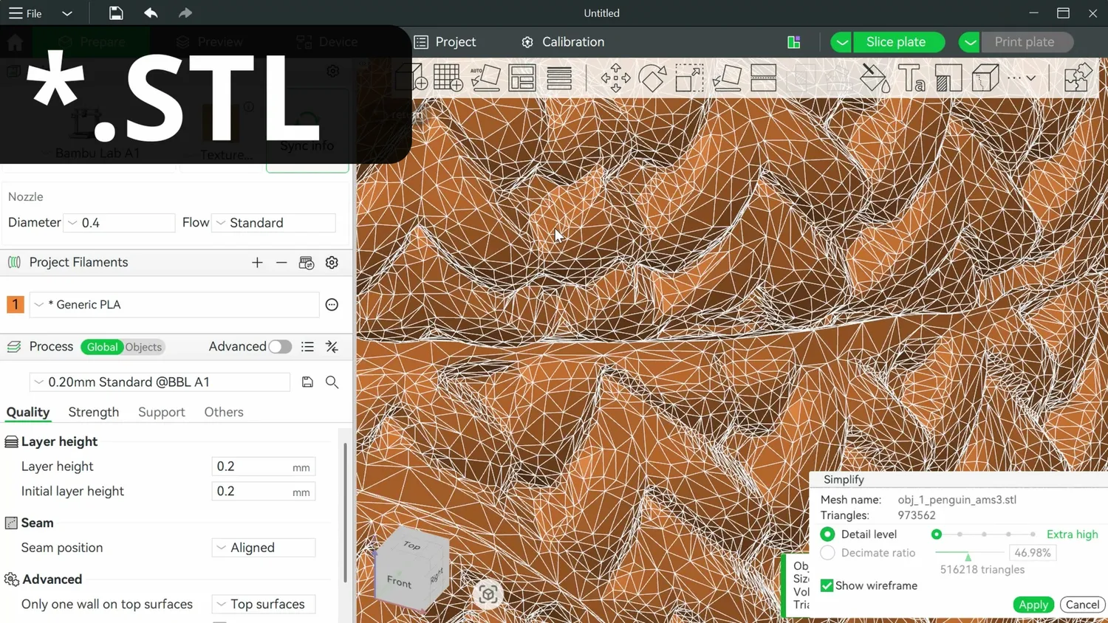Open the Slice plate dropdown arrow
The height and width of the screenshot is (623, 1108).
coord(841,42)
